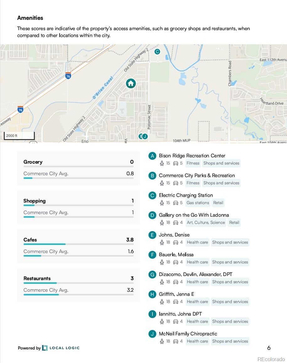
Task: Click Shops and services tag under Commerce City Parks
Action: (x=221, y=183)
